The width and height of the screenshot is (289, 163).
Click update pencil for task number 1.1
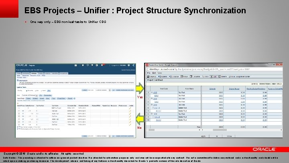[x=130, y=113]
